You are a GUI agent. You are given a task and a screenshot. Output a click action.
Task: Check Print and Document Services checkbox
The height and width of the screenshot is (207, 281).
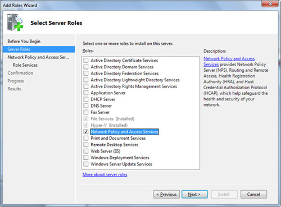point(86,138)
